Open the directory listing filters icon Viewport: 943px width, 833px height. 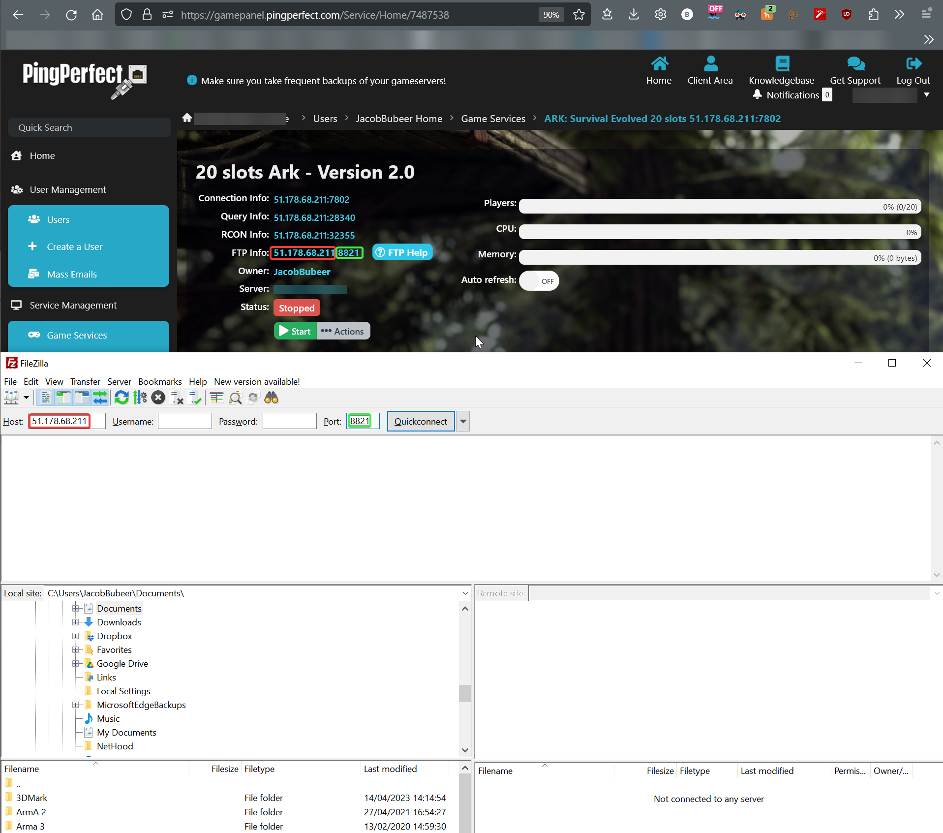pyautogui.click(x=216, y=398)
